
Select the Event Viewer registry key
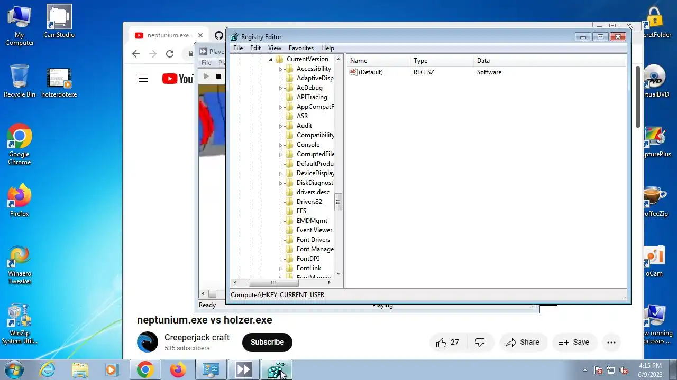tap(314, 230)
